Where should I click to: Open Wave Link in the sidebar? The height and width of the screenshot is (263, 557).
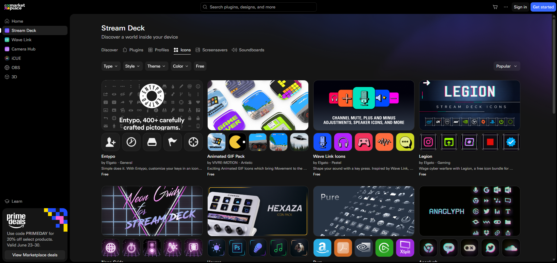pos(35,40)
